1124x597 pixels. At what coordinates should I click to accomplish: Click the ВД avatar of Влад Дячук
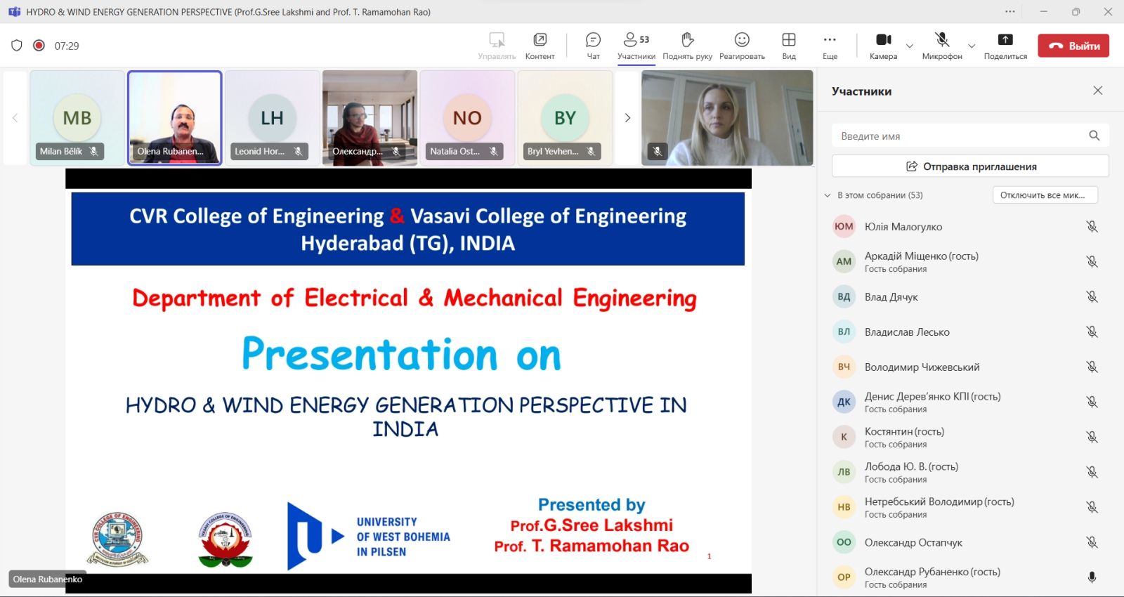click(844, 296)
